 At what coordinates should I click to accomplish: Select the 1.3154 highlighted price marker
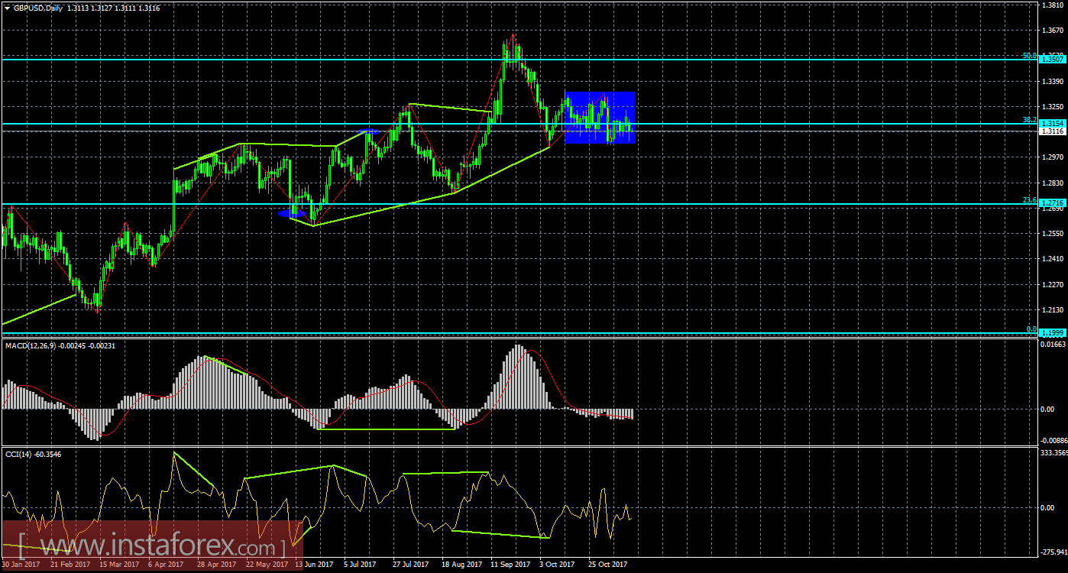[1052, 121]
